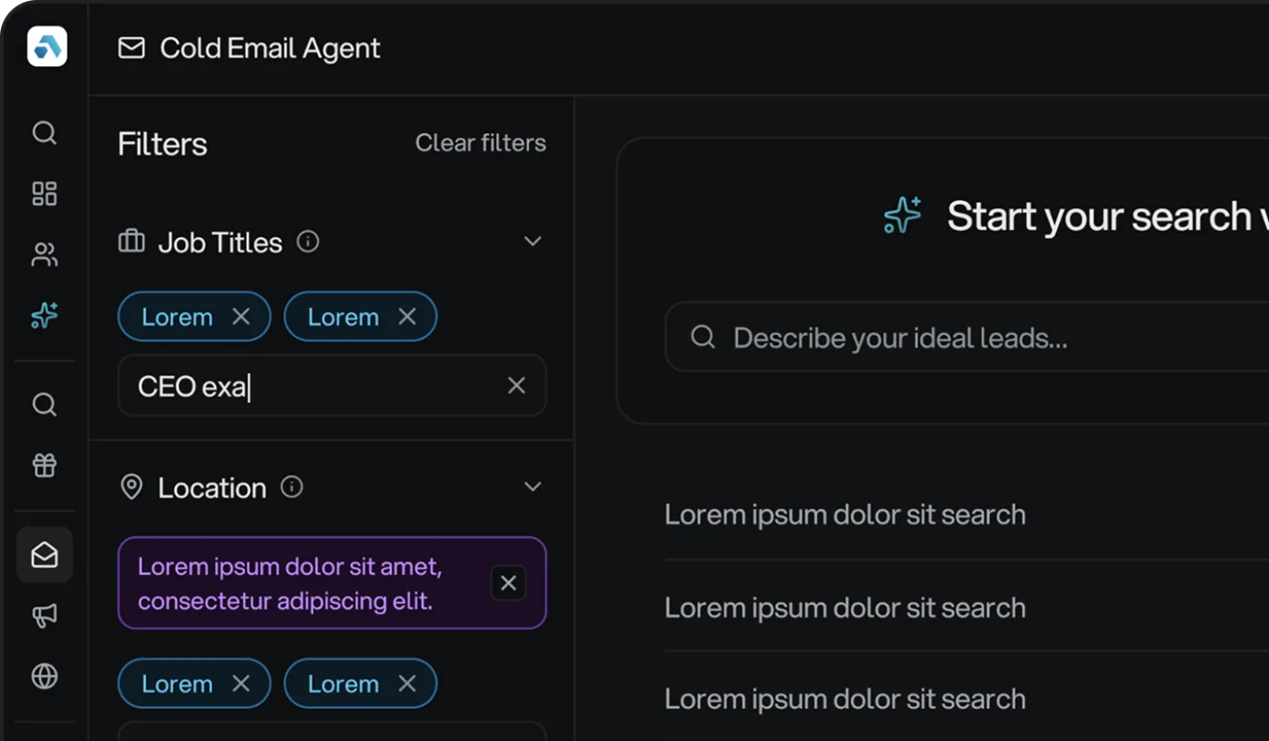Select the globe icon in the sidebar

click(x=44, y=676)
